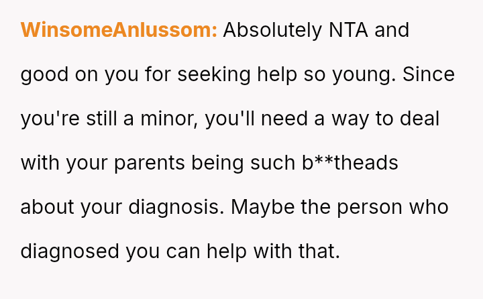Click the word 'Since' in the comment

[x=429, y=74]
